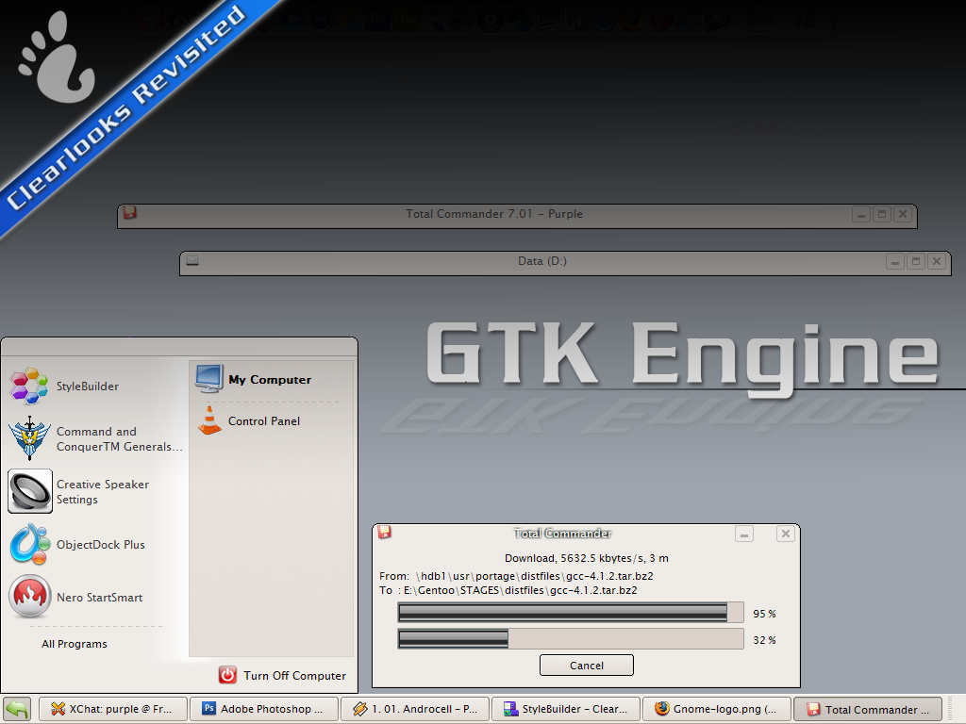
Task: Minimize the Data (D:) window
Action: (x=895, y=261)
